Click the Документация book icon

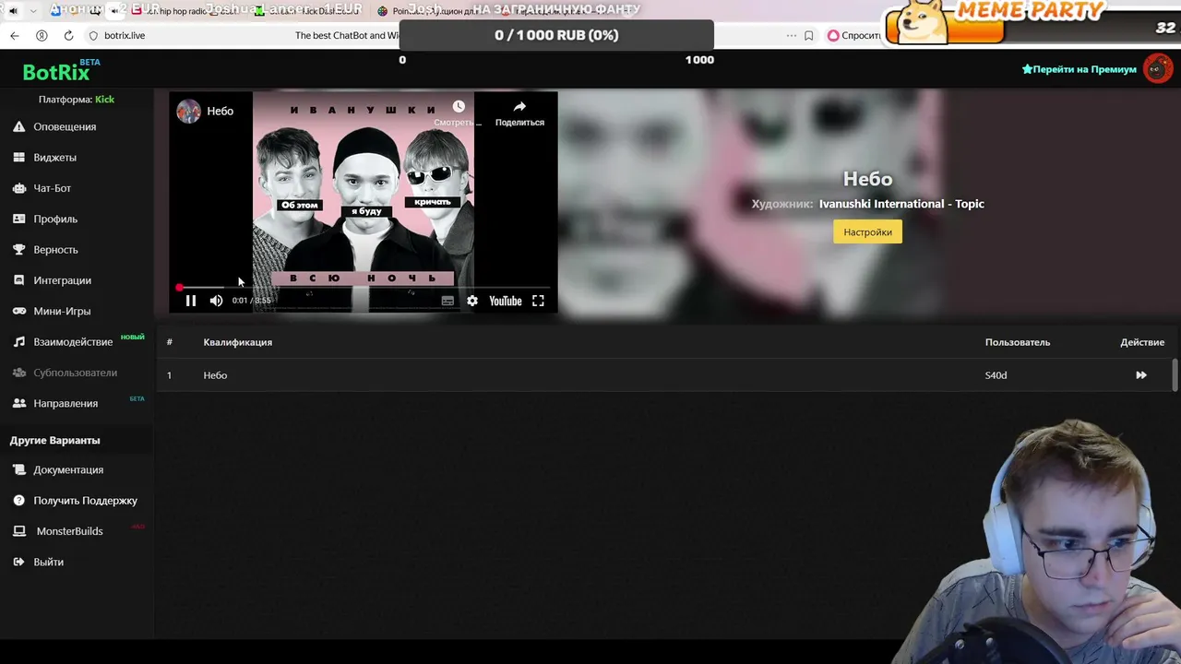pyautogui.click(x=18, y=469)
